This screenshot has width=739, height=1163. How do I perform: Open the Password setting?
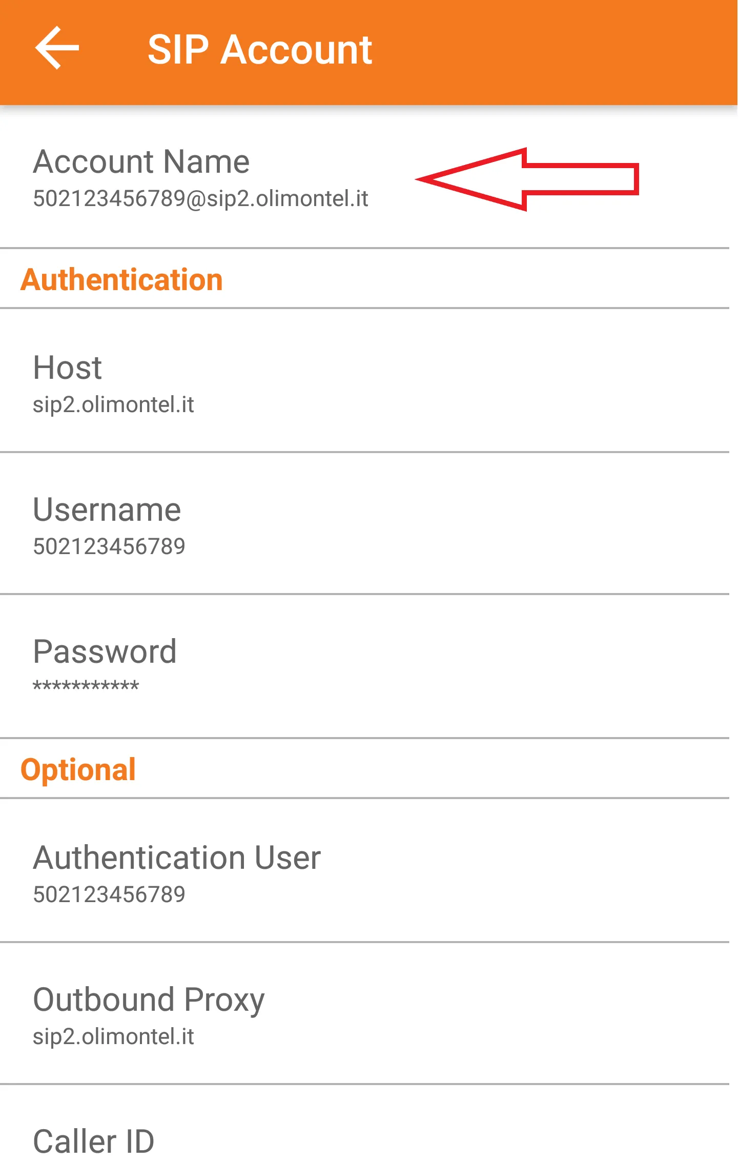click(x=105, y=652)
